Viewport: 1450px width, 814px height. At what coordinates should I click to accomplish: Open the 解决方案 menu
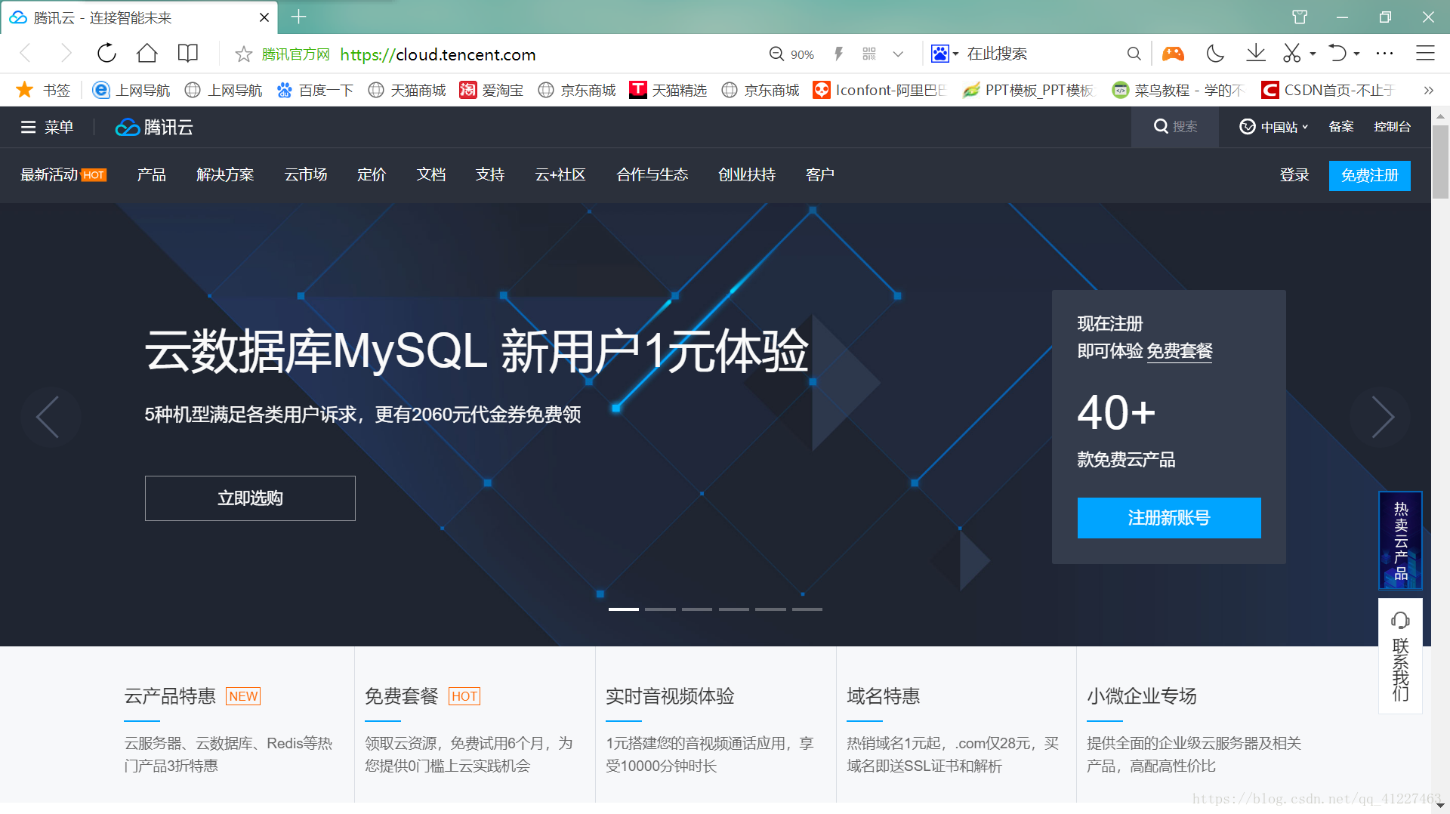225,175
